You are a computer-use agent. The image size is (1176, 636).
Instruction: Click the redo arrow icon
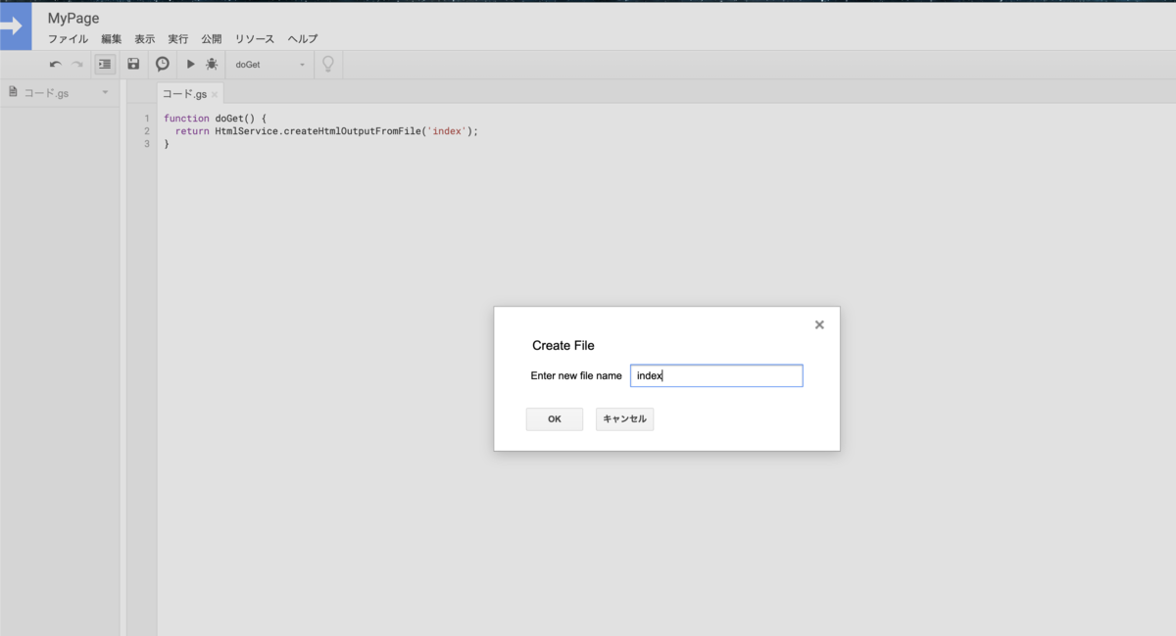click(76, 65)
